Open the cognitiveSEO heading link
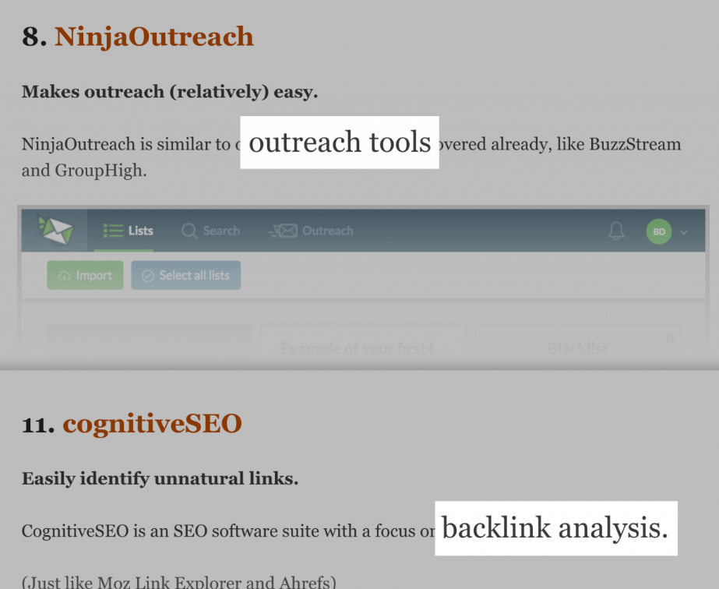The width and height of the screenshot is (719, 589). click(152, 424)
